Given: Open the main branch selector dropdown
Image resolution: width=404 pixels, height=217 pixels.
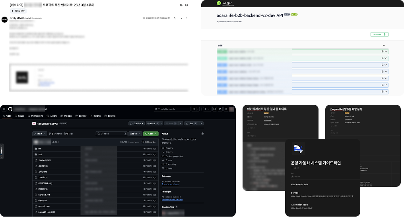Looking at the screenshot, I should click(40, 134).
